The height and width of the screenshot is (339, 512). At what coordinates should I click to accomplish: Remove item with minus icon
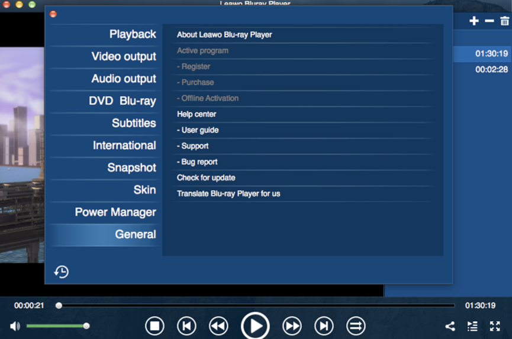click(489, 21)
